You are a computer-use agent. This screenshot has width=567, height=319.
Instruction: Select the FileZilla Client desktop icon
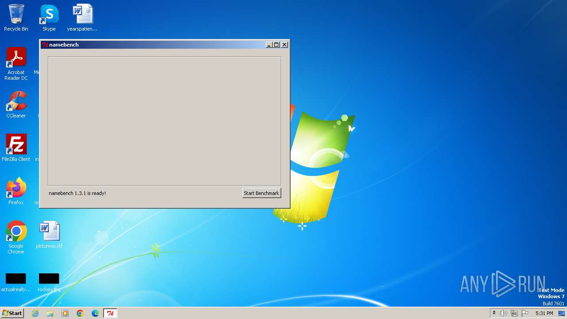pyautogui.click(x=16, y=148)
